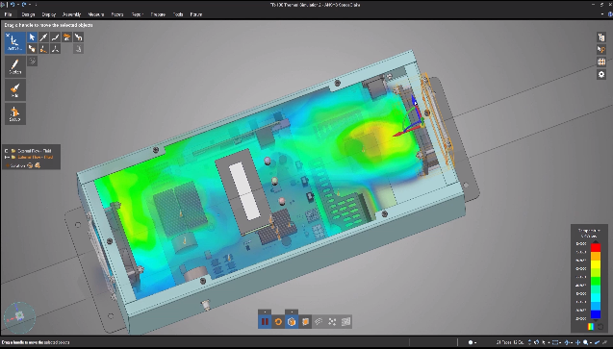Image resolution: width=613 pixels, height=349 pixels.
Task: Activate the Pull tool button
Action: 15,89
